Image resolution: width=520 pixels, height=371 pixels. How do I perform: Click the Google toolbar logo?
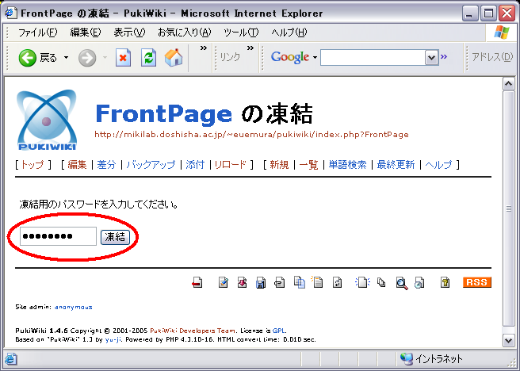pos(290,57)
